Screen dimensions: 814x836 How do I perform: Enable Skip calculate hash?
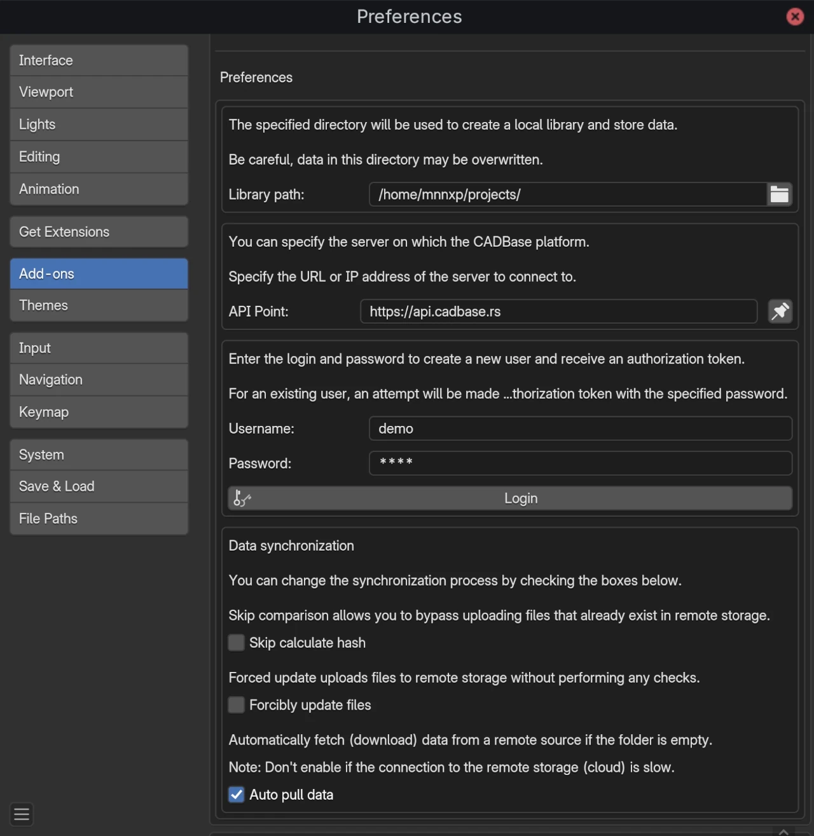tap(236, 643)
